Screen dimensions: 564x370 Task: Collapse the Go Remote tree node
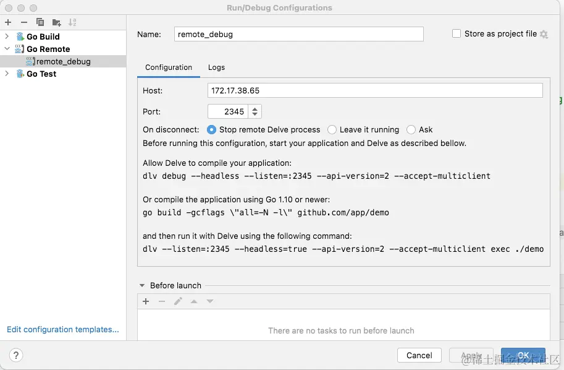7,49
